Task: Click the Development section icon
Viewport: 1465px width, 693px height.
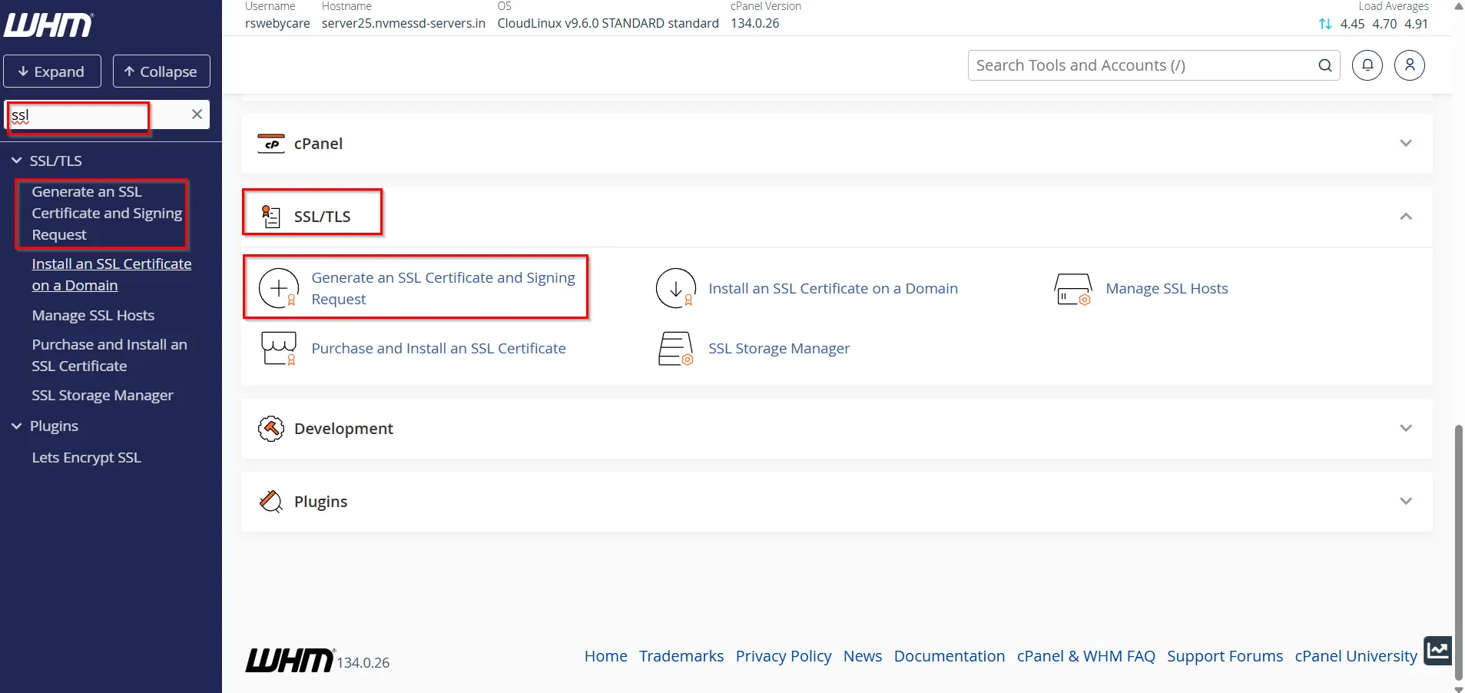Action: tap(271, 429)
